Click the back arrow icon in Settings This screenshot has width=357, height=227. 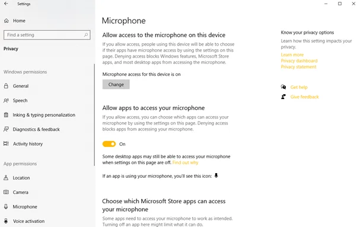[6, 4]
